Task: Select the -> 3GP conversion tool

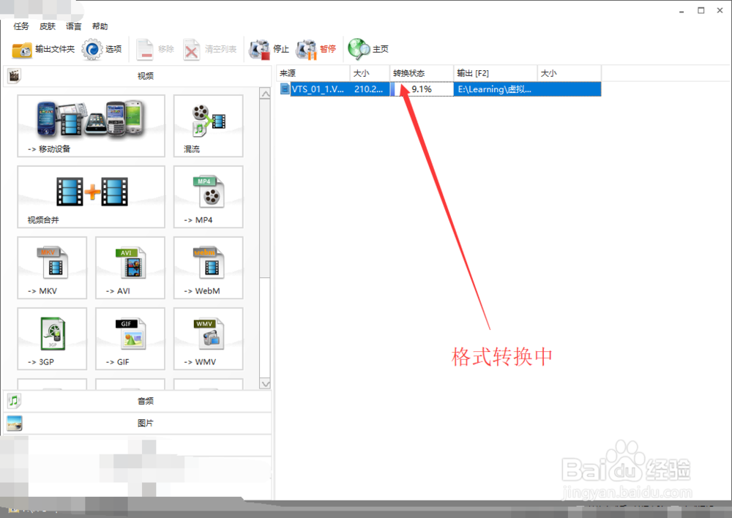Action: coord(51,338)
